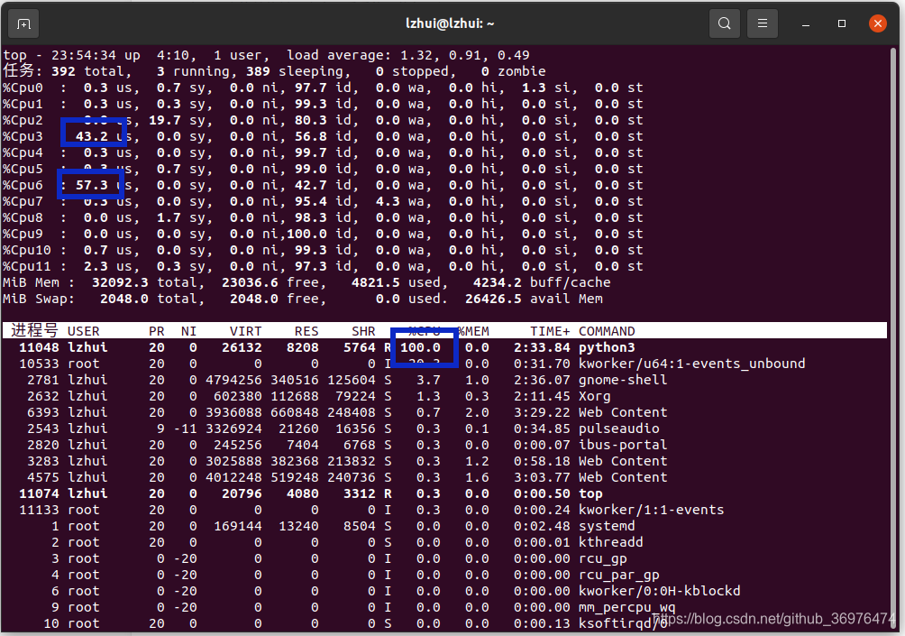Click PID 11074 in the process list
This screenshot has width=905, height=636.
[x=39, y=493]
